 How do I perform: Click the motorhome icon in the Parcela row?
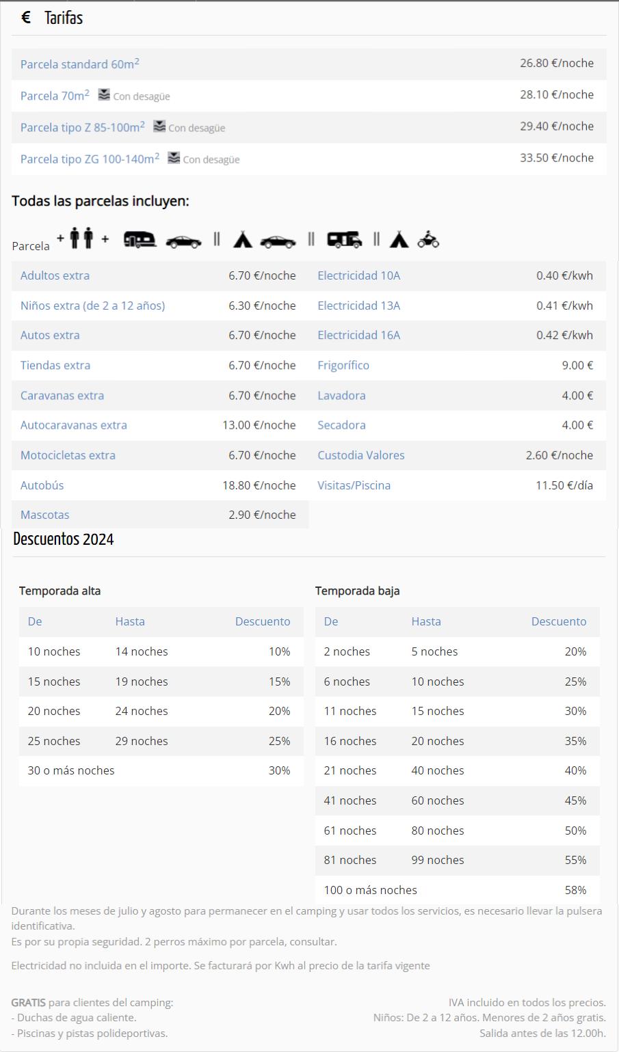[344, 240]
